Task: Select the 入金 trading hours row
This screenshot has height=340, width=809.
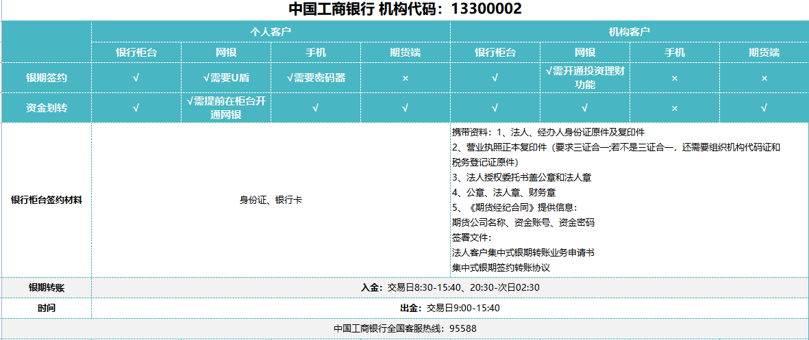Action: [x=450, y=287]
